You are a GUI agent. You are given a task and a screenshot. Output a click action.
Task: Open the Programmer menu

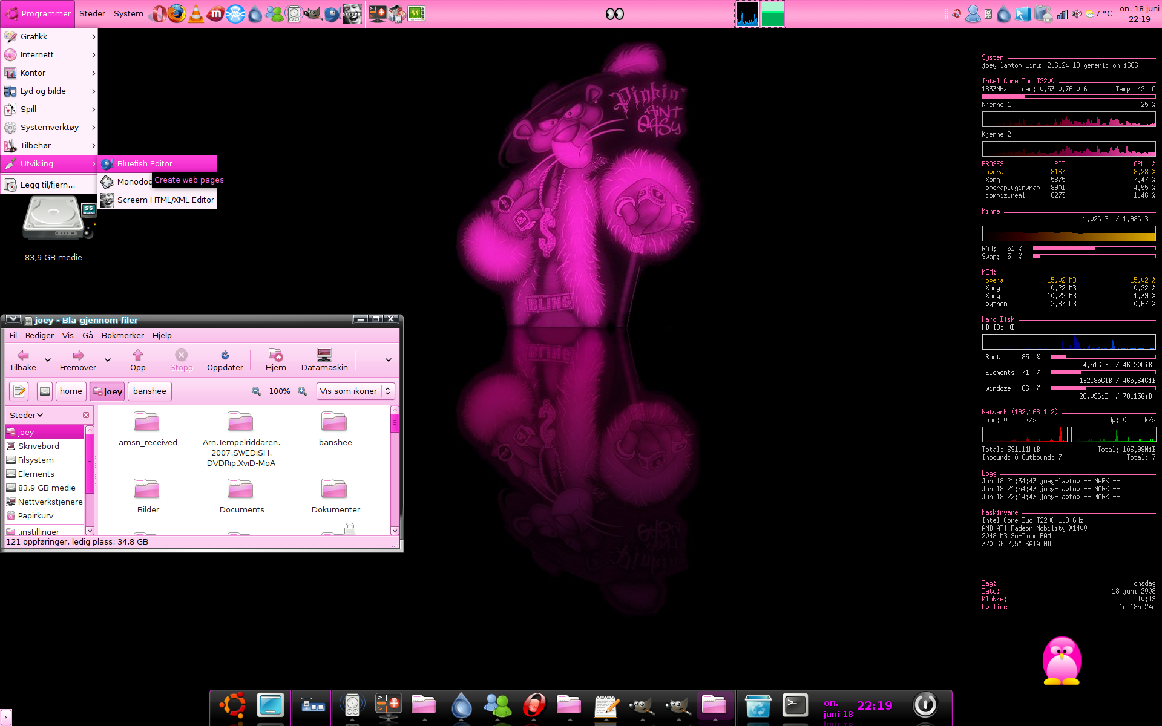pyautogui.click(x=38, y=13)
